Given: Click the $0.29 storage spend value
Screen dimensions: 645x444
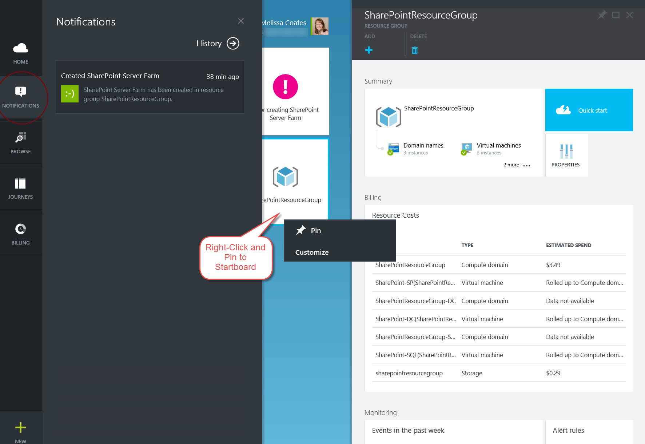Looking at the screenshot, I should [x=553, y=373].
